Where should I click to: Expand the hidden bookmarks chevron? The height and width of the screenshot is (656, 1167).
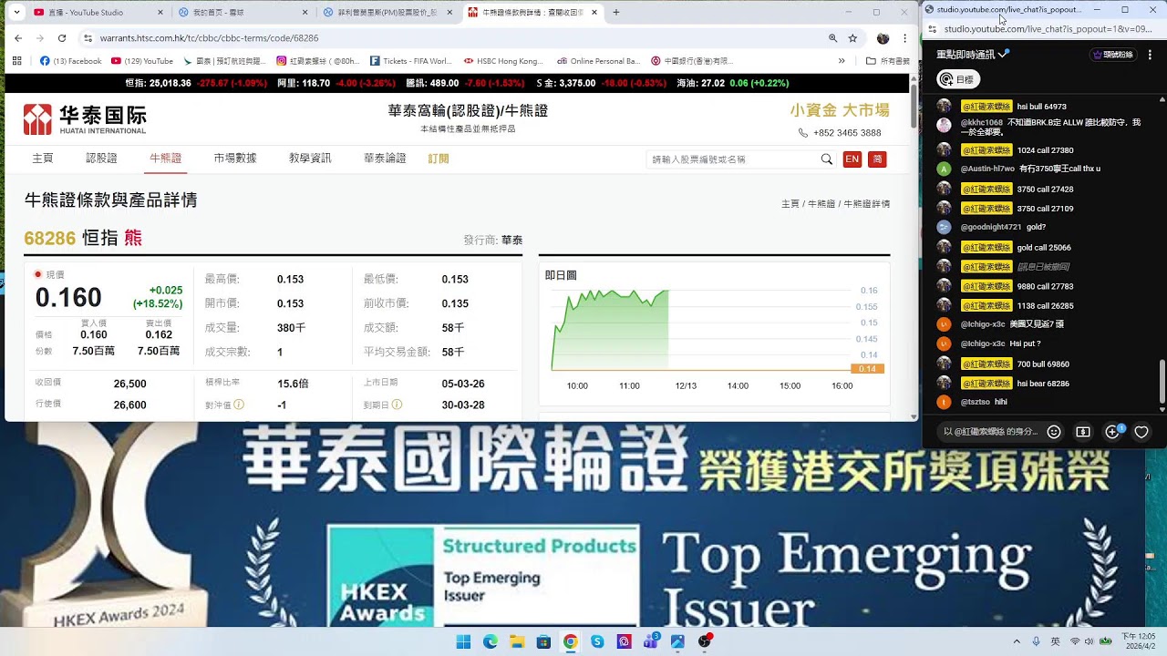coord(842,61)
